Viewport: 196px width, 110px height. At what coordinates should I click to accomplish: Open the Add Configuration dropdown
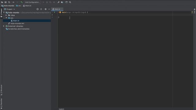coord(32,2)
